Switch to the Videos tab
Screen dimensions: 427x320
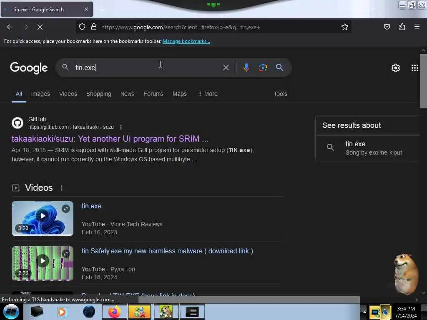pos(68,94)
